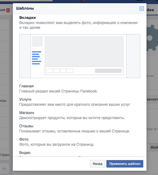Click the large cover area in the tabs preview
This screenshot has height=175, width=158.
(x=84, y=51)
